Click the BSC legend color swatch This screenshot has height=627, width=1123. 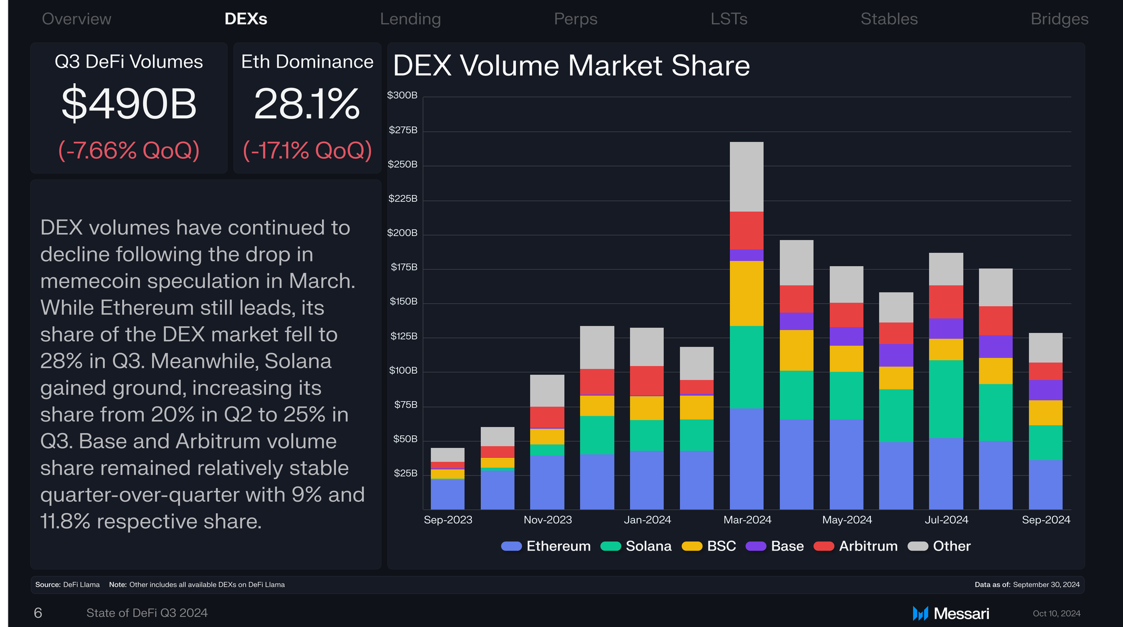tap(692, 546)
